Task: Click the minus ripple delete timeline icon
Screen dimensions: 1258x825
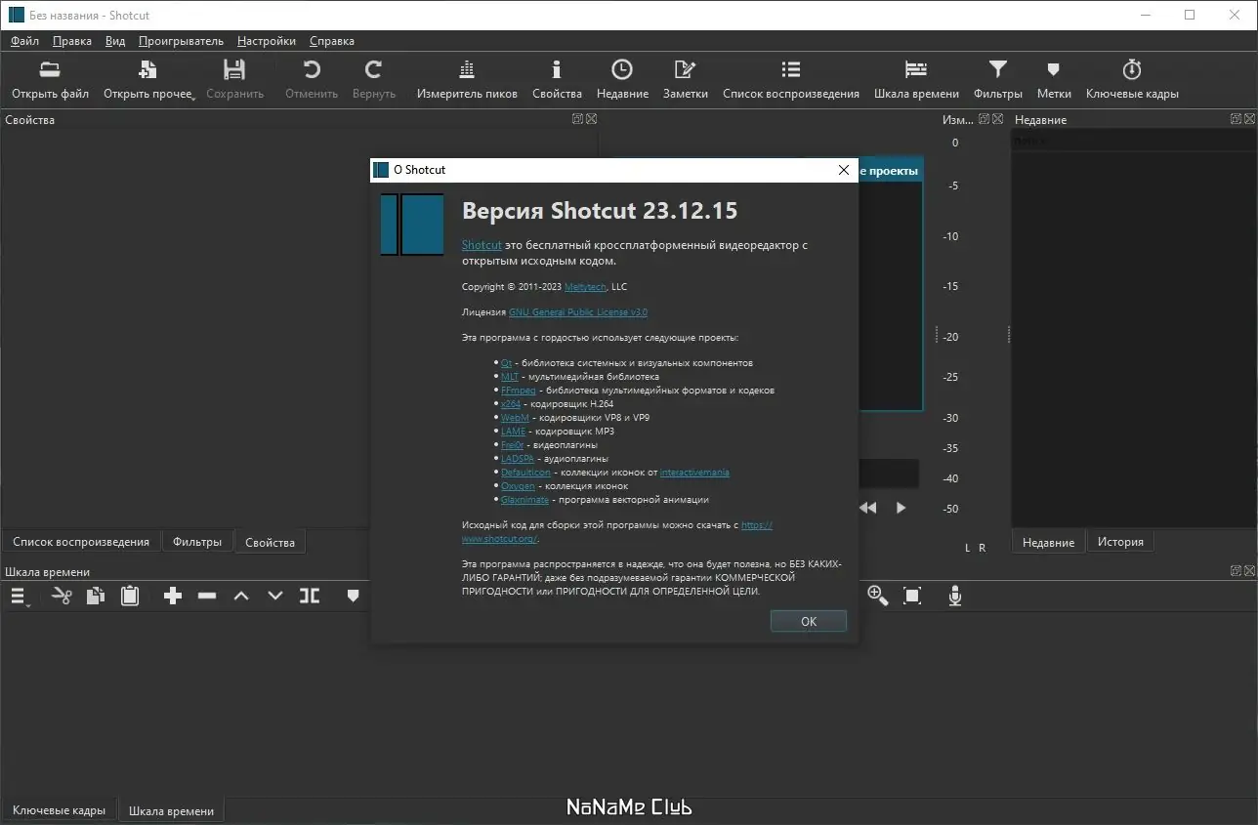Action: (207, 596)
